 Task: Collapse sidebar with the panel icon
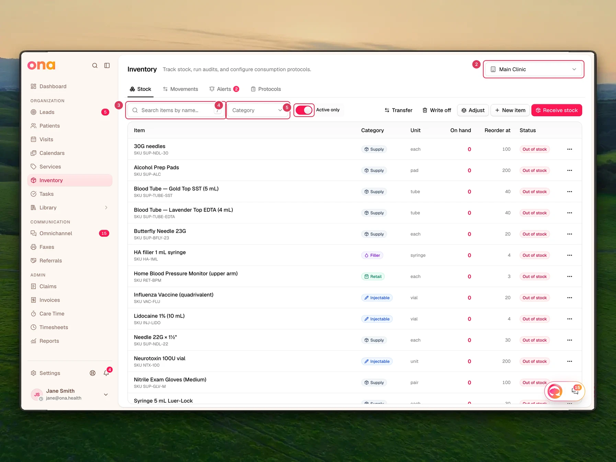[x=107, y=66]
